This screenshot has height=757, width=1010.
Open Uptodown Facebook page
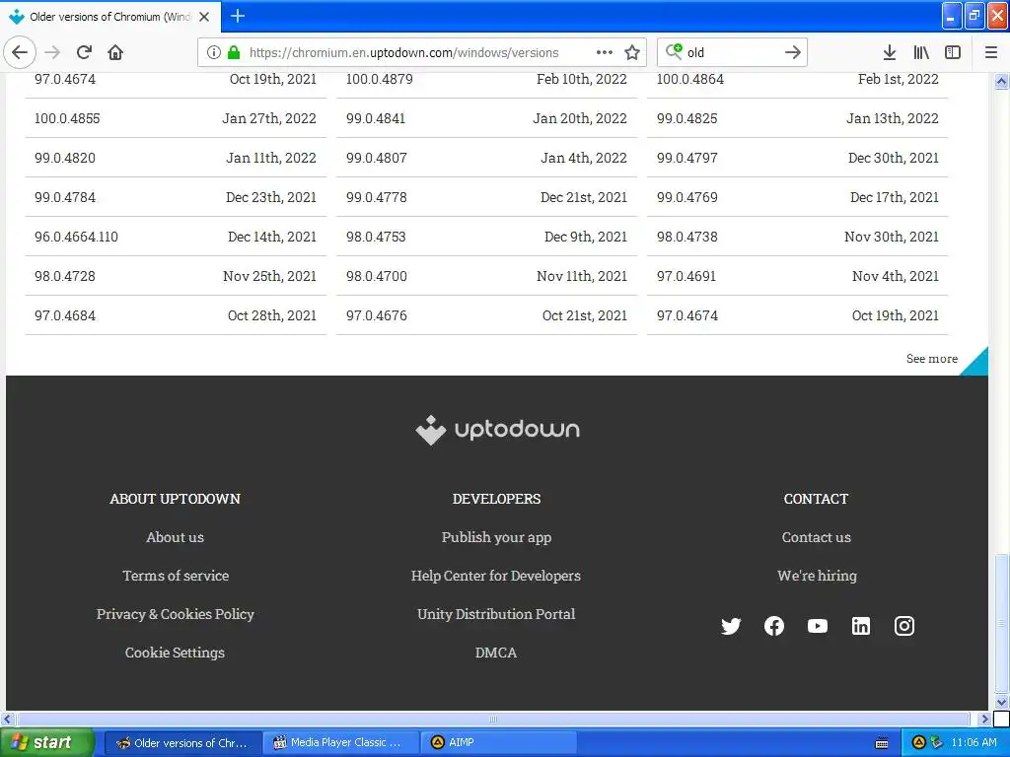[774, 626]
